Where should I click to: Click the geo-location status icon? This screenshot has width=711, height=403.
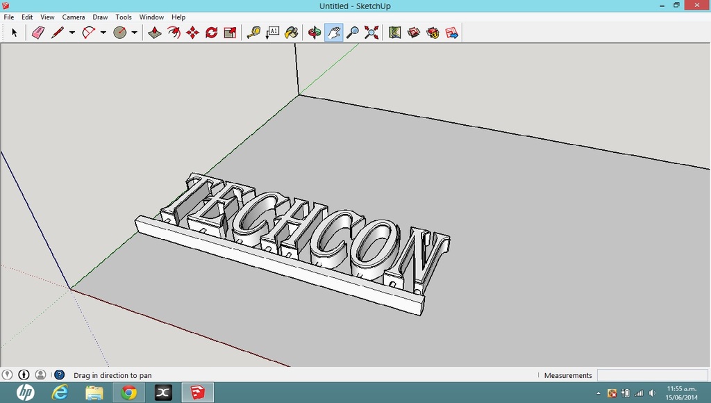7,375
